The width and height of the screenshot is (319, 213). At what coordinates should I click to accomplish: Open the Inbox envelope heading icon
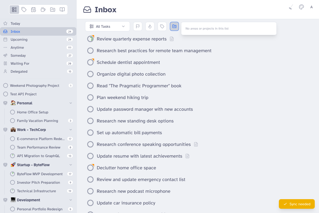(x=87, y=10)
